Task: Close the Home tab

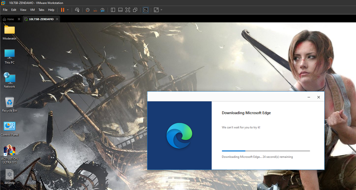Action: [19, 19]
